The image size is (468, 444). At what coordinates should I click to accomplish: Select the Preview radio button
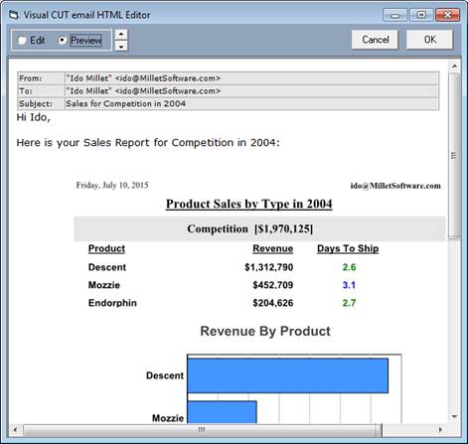pyautogui.click(x=62, y=41)
